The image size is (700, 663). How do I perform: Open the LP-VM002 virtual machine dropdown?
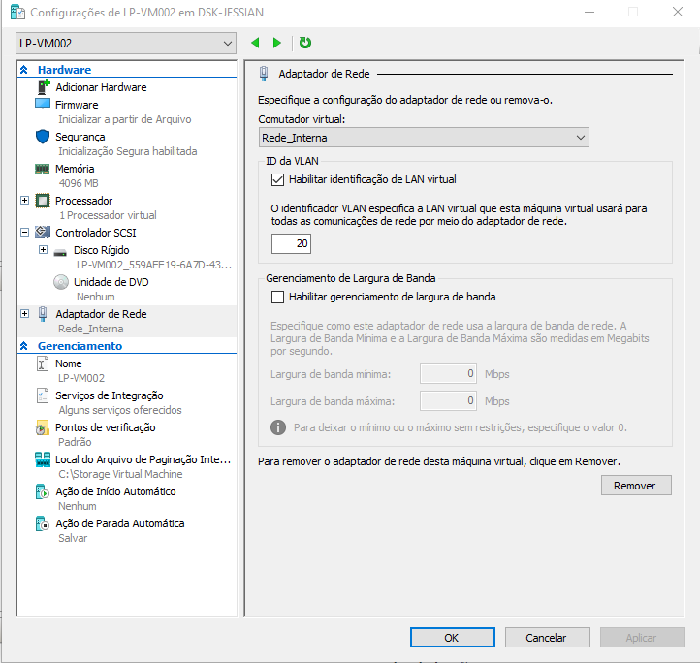click(x=126, y=44)
